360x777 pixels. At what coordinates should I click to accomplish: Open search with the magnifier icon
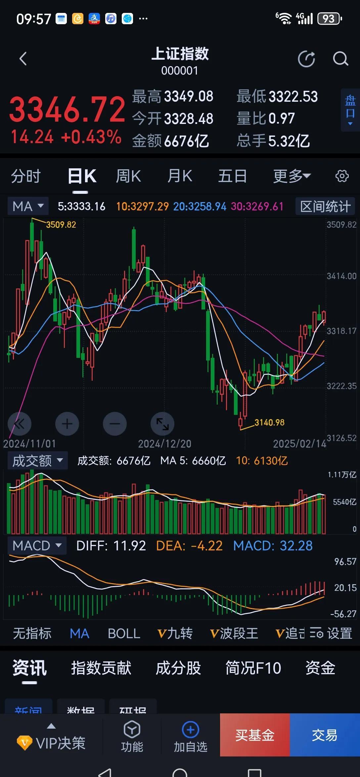(340, 59)
